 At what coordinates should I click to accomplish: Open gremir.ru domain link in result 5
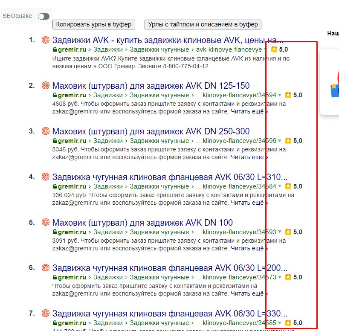72,232
